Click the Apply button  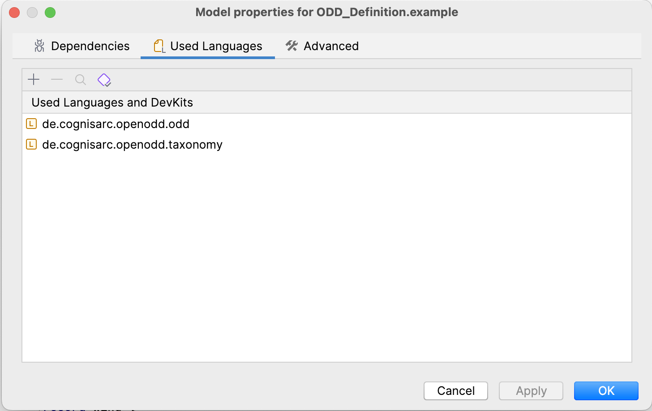tap(531, 391)
